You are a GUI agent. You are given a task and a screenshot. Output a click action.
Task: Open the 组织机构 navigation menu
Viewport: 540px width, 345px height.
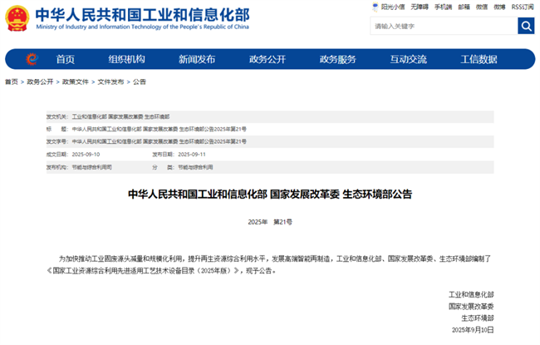[127, 59]
